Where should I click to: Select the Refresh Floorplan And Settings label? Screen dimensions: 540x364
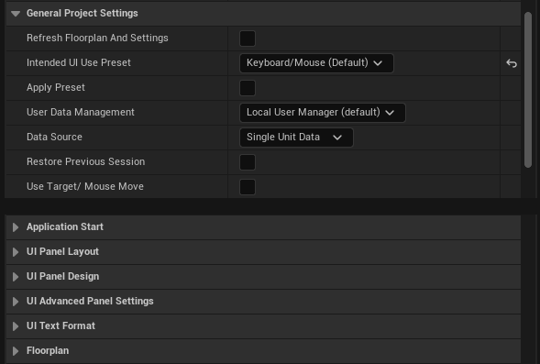click(97, 38)
